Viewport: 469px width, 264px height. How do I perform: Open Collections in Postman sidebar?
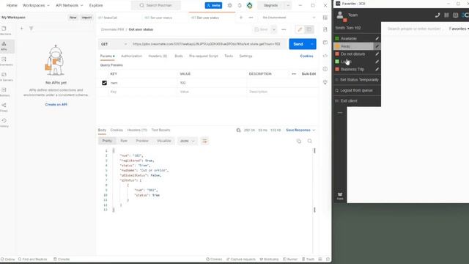coord(4,31)
